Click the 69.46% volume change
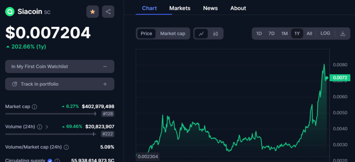The width and height of the screenshot is (355, 162). (x=72, y=126)
